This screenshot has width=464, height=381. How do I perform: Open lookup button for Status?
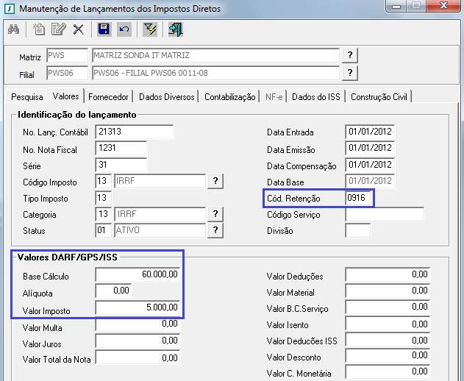click(x=215, y=230)
